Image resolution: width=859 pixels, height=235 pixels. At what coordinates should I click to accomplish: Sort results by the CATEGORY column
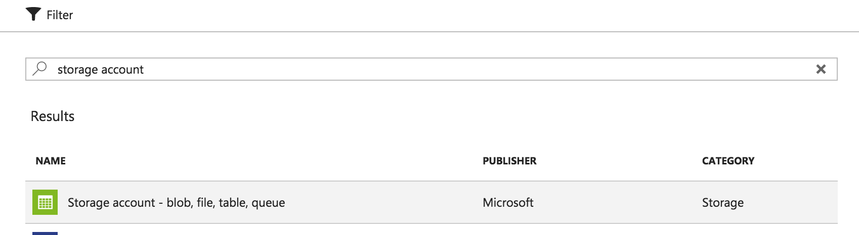coord(728,161)
